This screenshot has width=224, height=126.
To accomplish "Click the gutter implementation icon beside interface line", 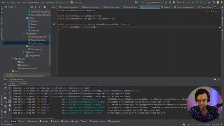I will tap(54, 24).
